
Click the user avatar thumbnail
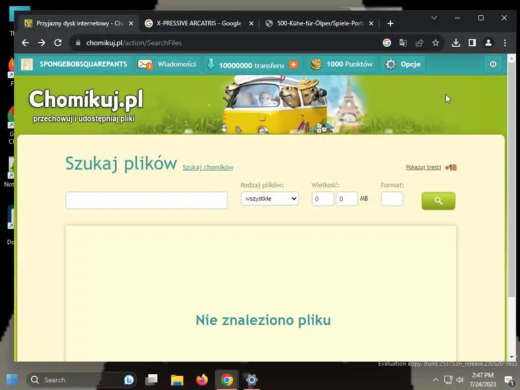click(x=27, y=64)
